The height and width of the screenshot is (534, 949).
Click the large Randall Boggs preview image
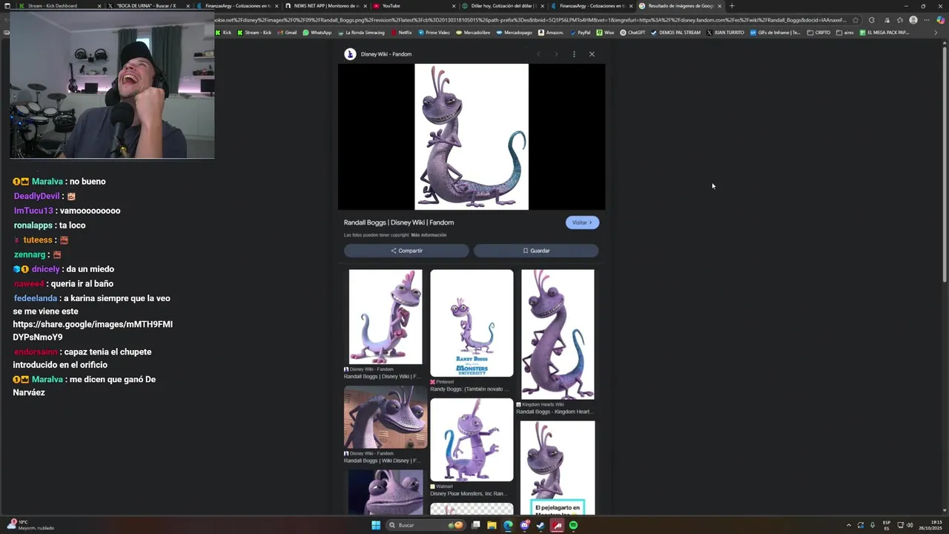[x=472, y=136]
